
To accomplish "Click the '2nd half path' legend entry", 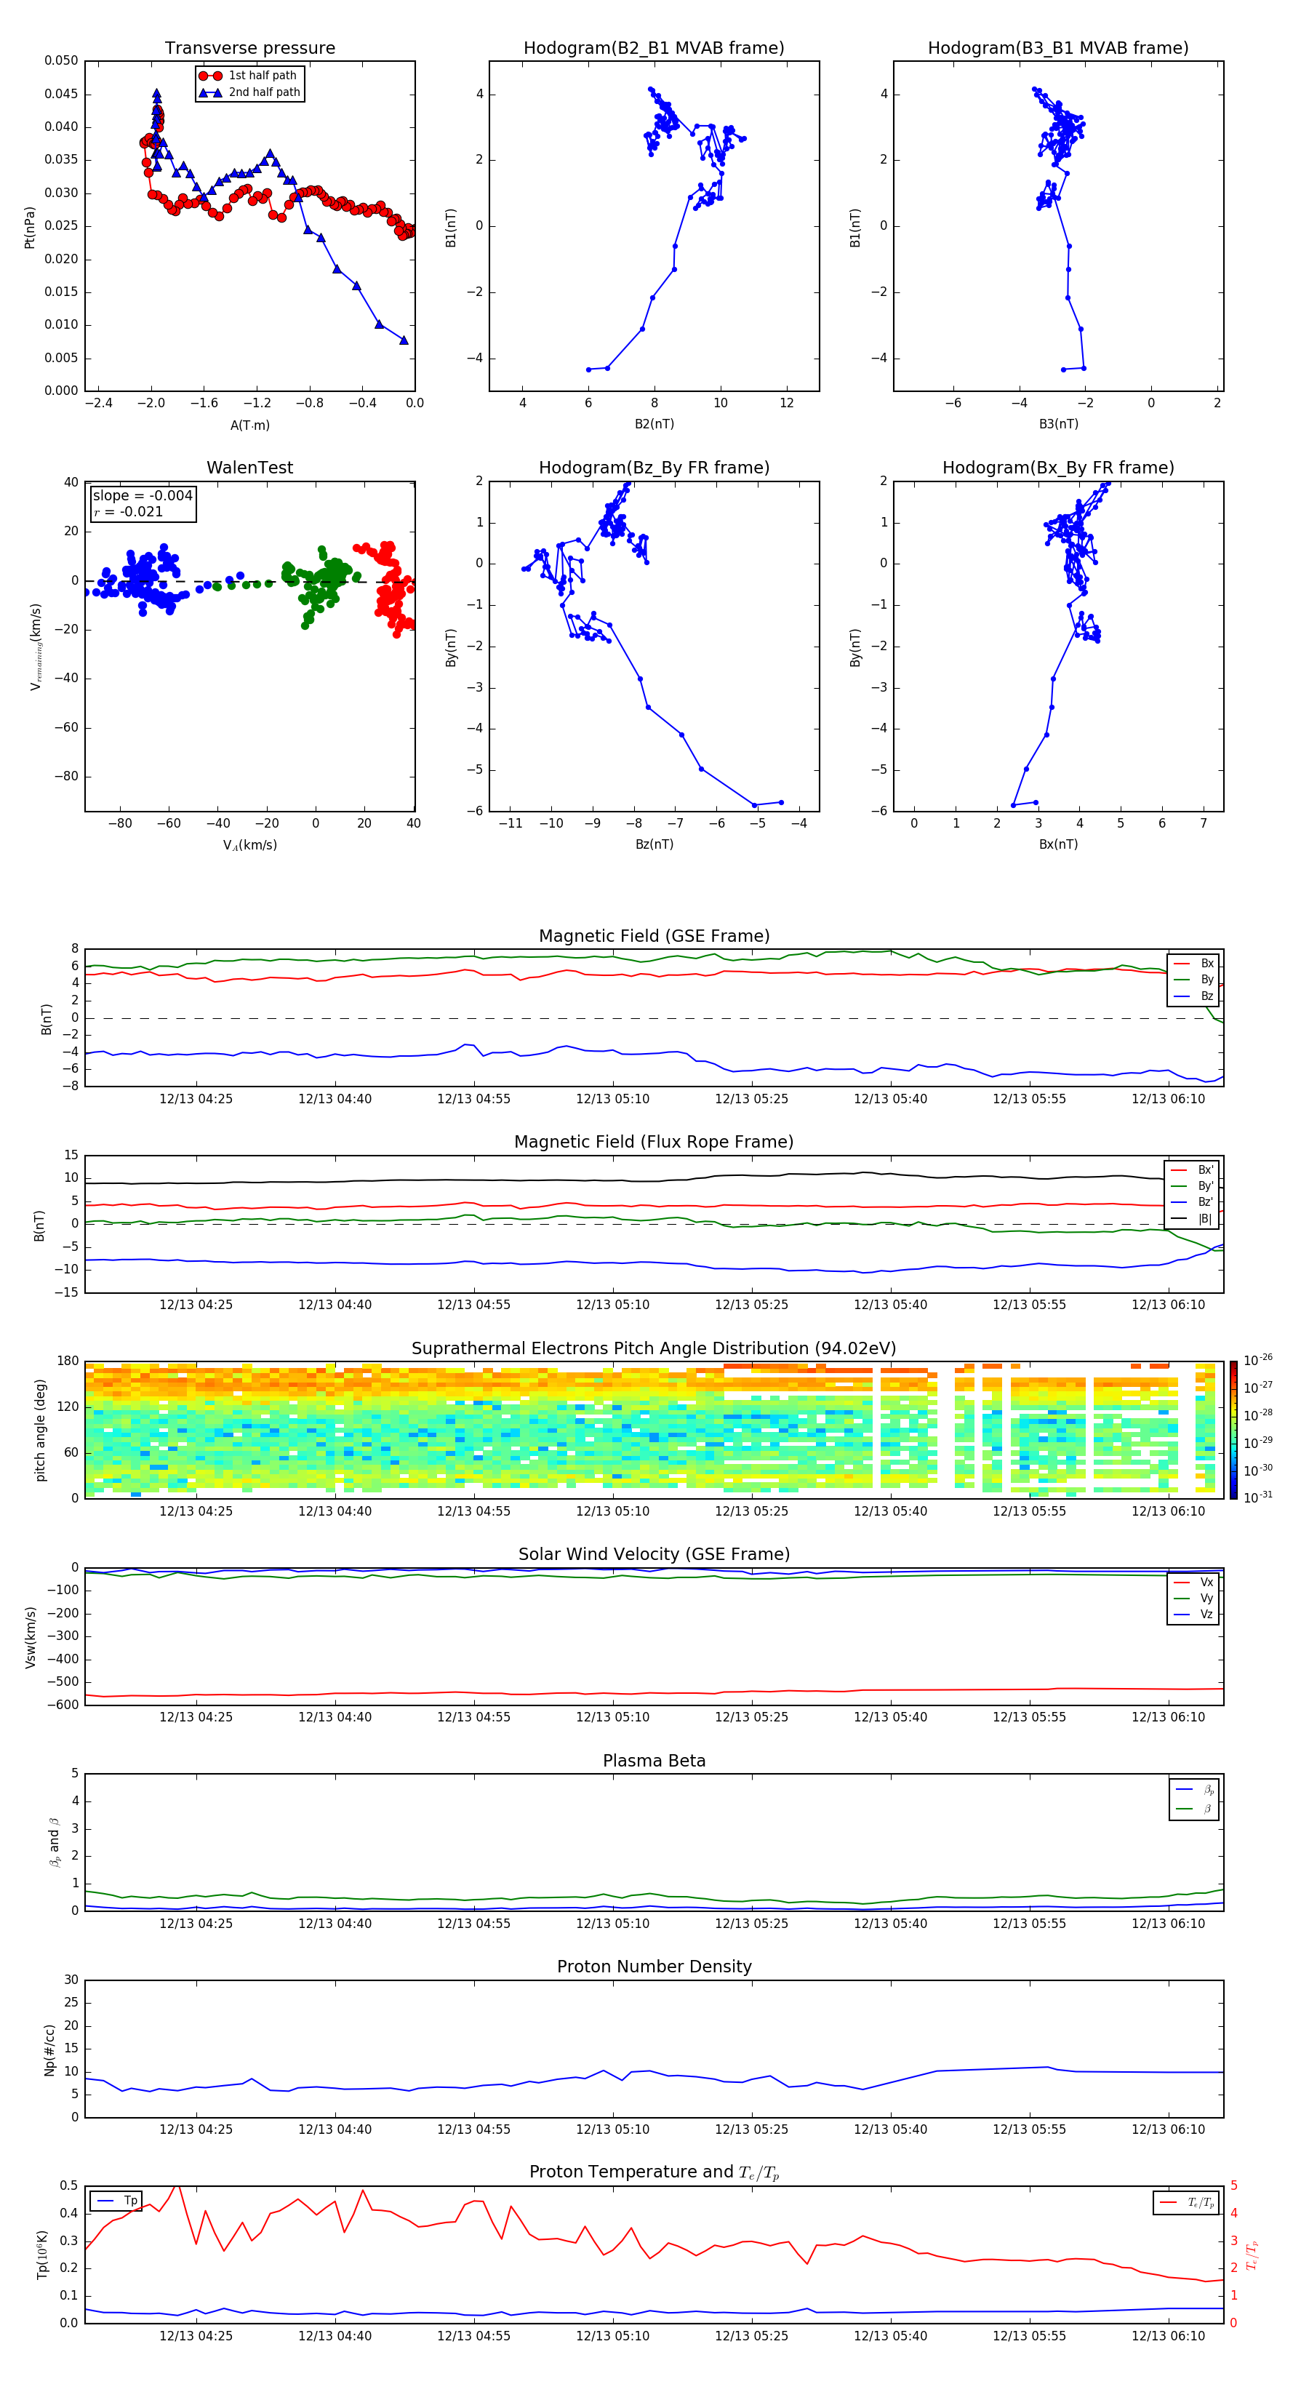I will pos(249,92).
